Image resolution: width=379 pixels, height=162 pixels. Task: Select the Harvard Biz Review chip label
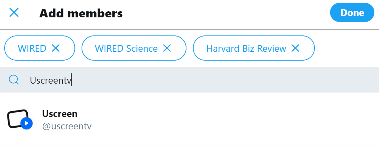246,48
